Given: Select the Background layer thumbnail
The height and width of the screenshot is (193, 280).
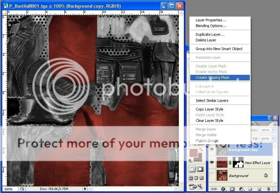Looking at the screenshot, I should pyautogui.click(x=222, y=175).
